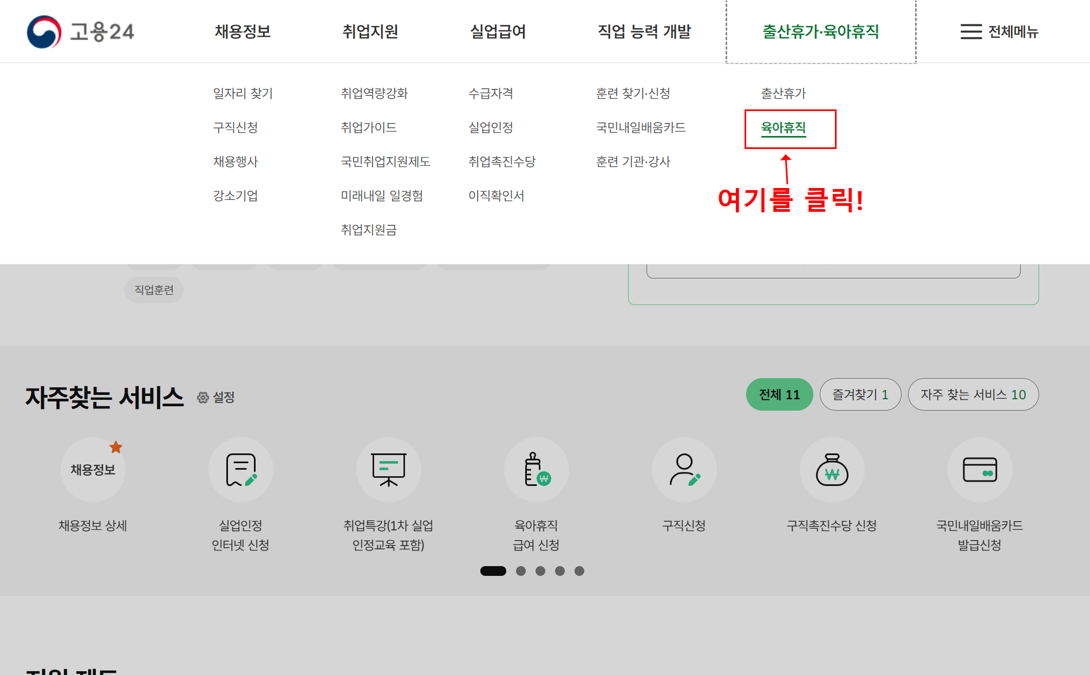Open the 채용정보 상세 starred circle

pos(93,470)
